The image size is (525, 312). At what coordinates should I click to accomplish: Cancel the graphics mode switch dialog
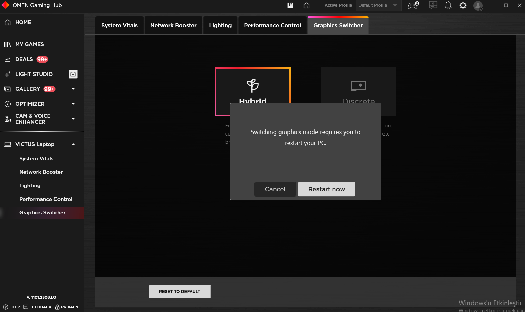[275, 189]
